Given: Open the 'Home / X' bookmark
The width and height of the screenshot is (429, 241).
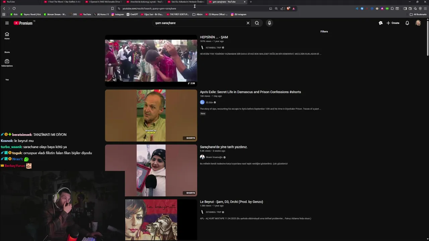Looking at the screenshot, I should (101, 14).
